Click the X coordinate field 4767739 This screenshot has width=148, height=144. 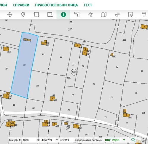coord(47,140)
